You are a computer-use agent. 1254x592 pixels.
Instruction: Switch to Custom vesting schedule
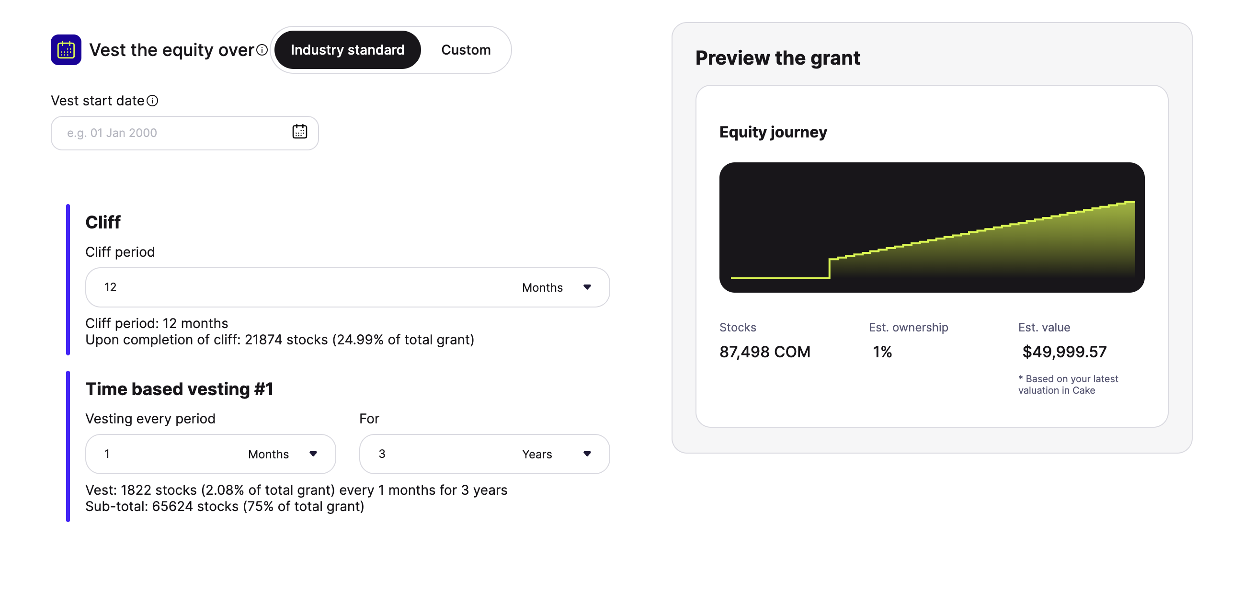pyautogui.click(x=466, y=50)
